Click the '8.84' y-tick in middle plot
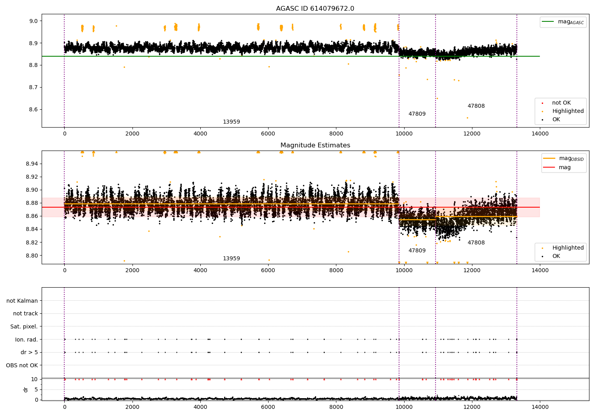The width and height of the screenshot is (595, 416). (32, 229)
